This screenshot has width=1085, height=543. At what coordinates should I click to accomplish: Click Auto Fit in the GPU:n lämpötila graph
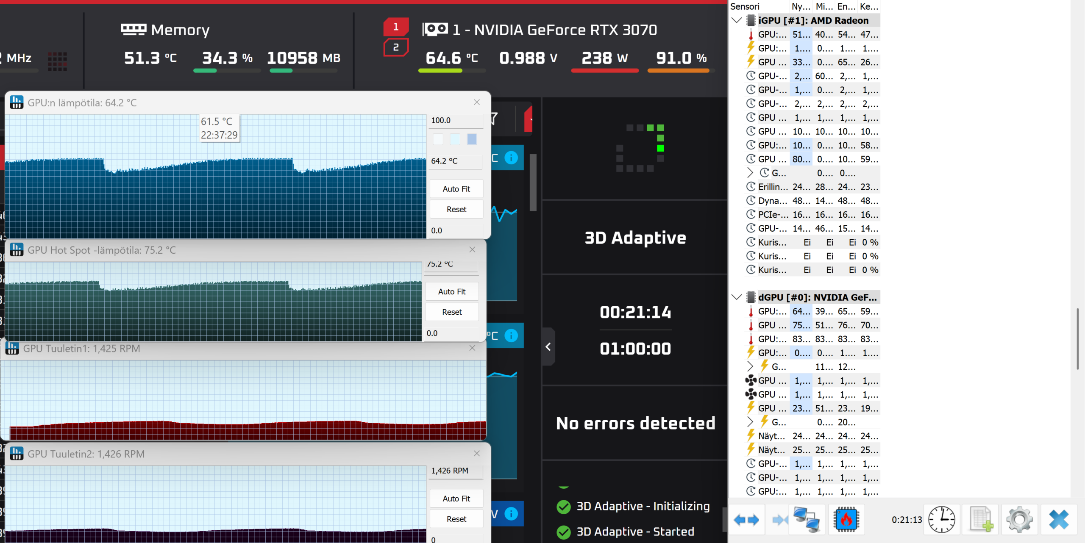pyautogui.click(x=456, y=189)
